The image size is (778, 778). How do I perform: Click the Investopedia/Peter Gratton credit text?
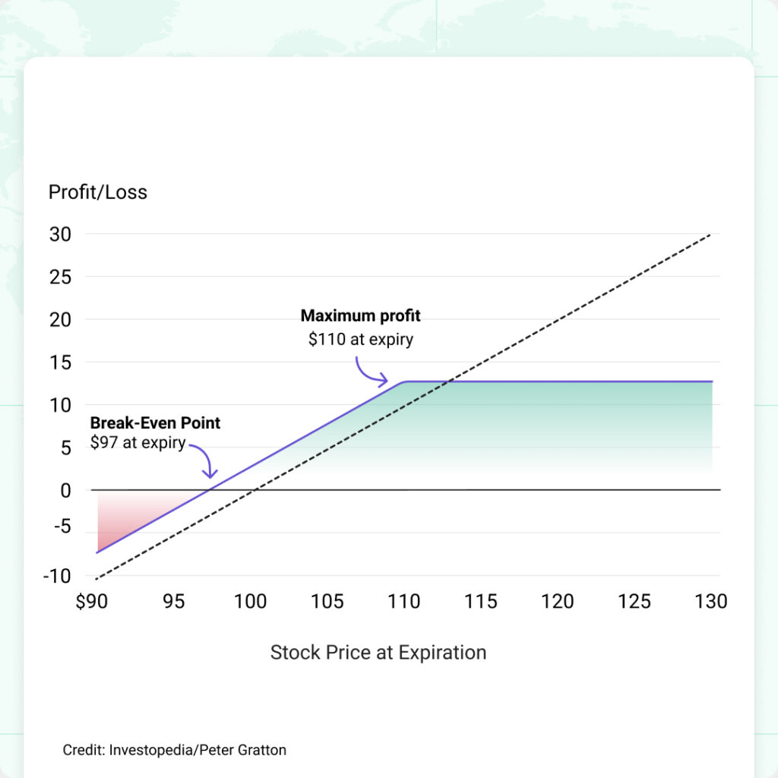(x=174, y=750)
